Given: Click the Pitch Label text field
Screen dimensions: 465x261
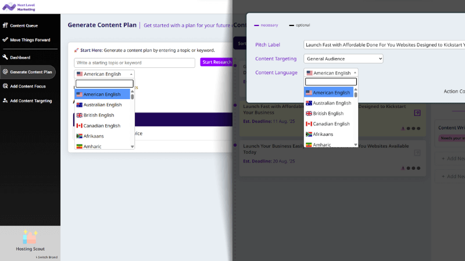Looking at the screenshot, I should [384, 45].
